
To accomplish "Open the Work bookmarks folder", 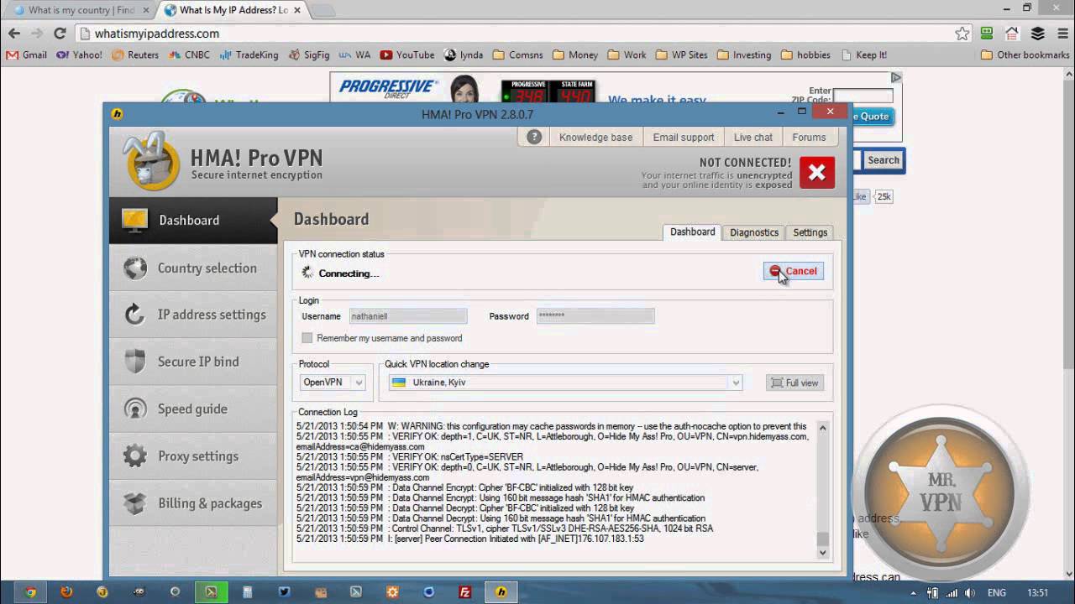I will pyautogui.click(x=627, y=55).
